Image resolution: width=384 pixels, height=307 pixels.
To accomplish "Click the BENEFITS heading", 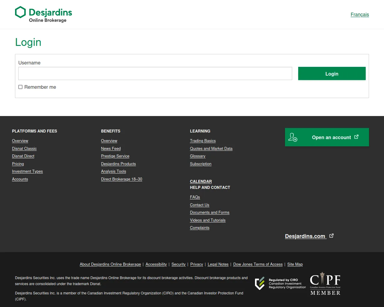I will 111,131.
